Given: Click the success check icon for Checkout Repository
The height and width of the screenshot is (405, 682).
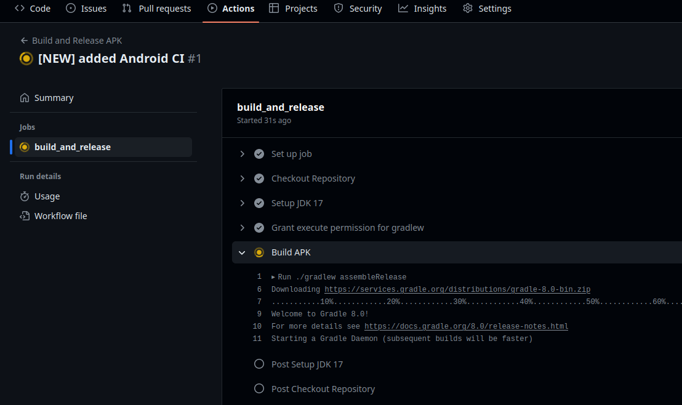Looking at the screenshot, I should click(x=259, y=178).
